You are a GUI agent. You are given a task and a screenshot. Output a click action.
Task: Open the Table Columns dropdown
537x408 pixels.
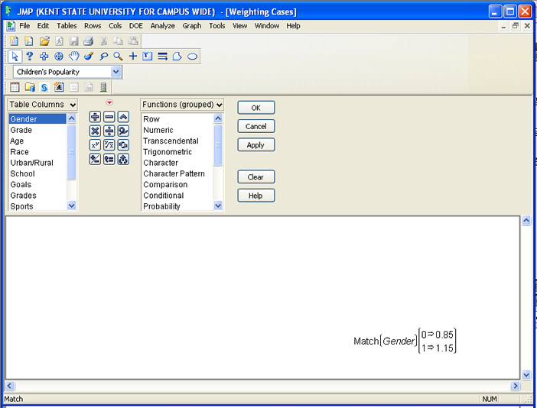[x=43, y=105]
